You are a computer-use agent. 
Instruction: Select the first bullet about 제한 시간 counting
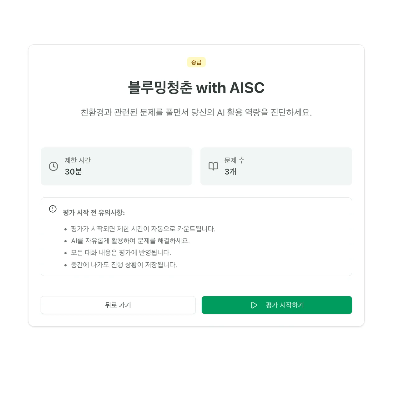tap(143, 229)
